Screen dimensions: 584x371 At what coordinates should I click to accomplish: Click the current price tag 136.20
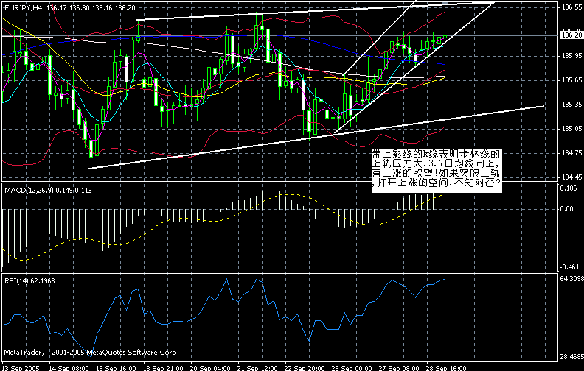(571, 35)
